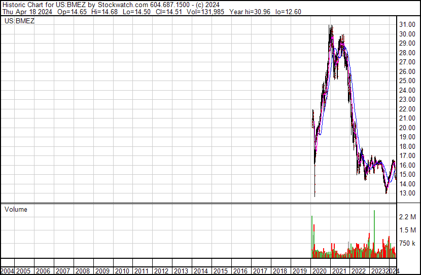Click the 31.00 price axis label
Screen dimensions: 421x275
(407, 25)
